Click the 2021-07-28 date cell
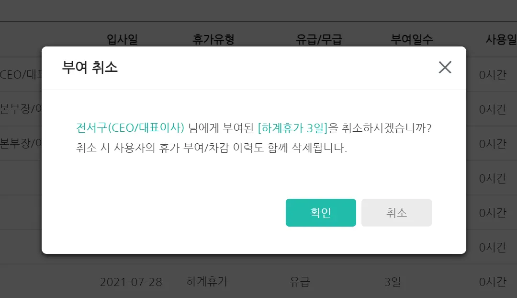This screenshot has height=298, width=517. pyautogui.click(x=131, y=282)
